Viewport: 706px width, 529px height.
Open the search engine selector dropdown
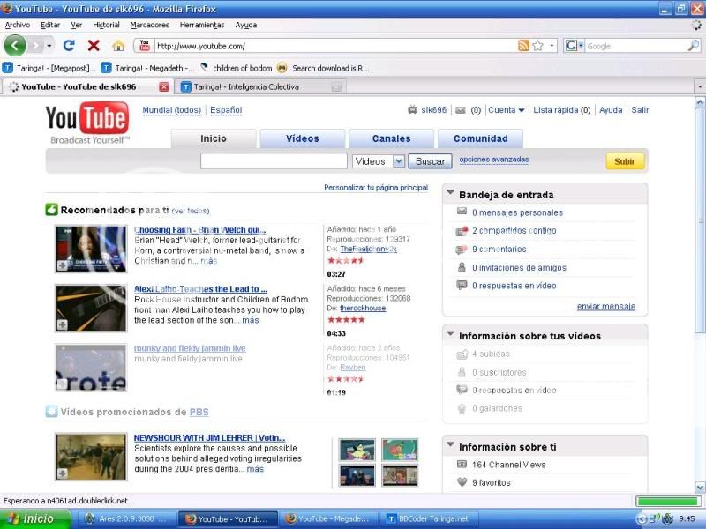(x=581, y=46)
